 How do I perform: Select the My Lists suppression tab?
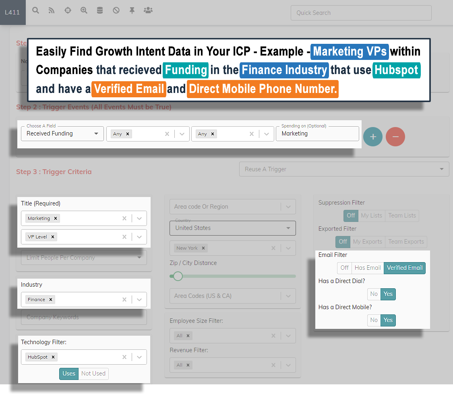[x=371, y=215]
